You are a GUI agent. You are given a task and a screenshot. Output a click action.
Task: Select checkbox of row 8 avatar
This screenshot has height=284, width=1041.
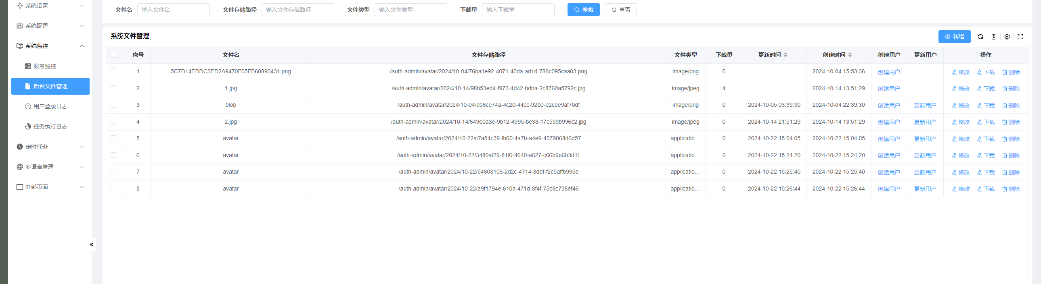(x=113, y=189)
